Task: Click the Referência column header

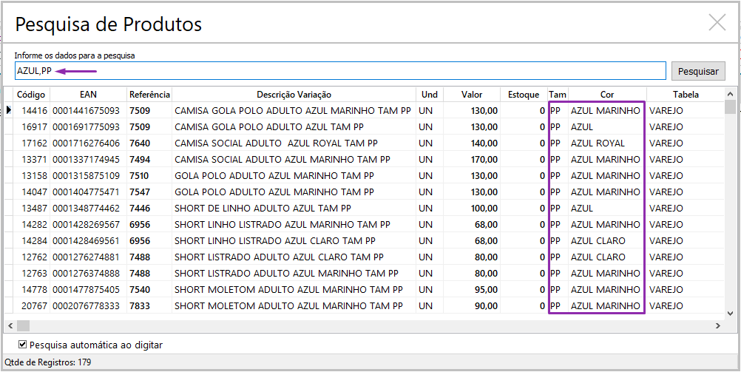Action: [x=149, y=95]
